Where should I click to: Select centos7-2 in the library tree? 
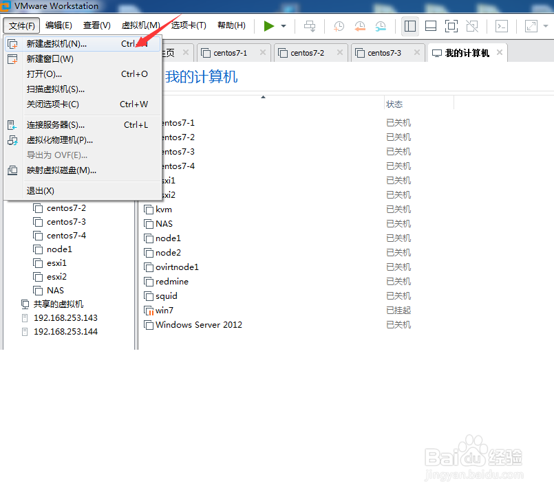(x=66, y=208)
